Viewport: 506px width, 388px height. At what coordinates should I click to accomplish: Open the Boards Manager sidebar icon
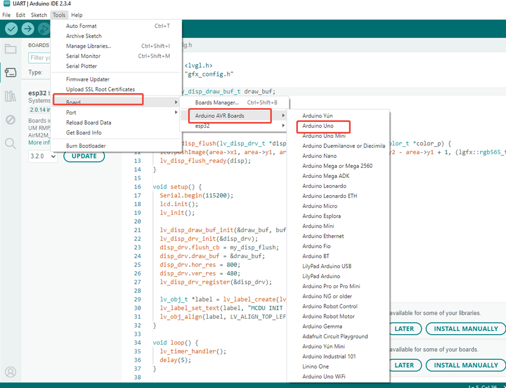(11, 72)
